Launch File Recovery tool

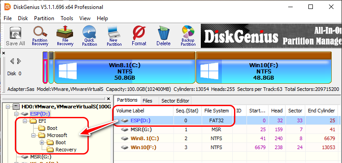pyautogui.click(x=65, y=36)
